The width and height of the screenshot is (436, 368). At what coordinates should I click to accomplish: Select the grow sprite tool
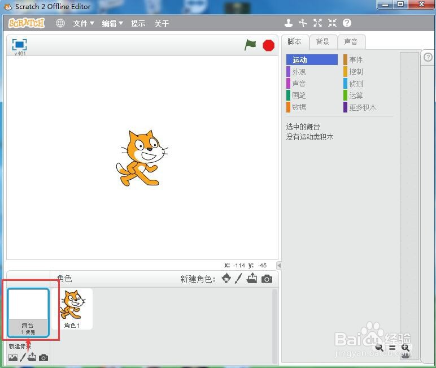pos(317,23)
